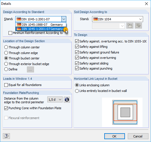Uncheck Safety against punching
This screenshot has height=142, width=151.
(x=77, y=68)
